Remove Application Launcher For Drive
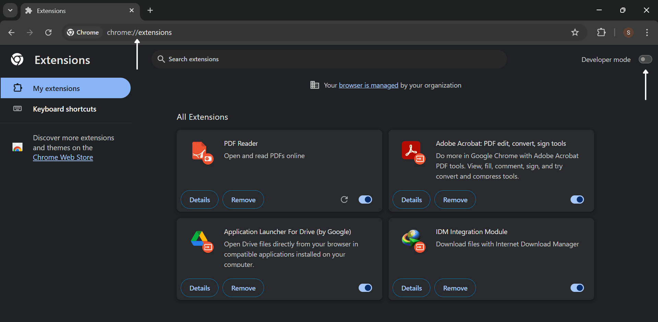 [243, 288]
